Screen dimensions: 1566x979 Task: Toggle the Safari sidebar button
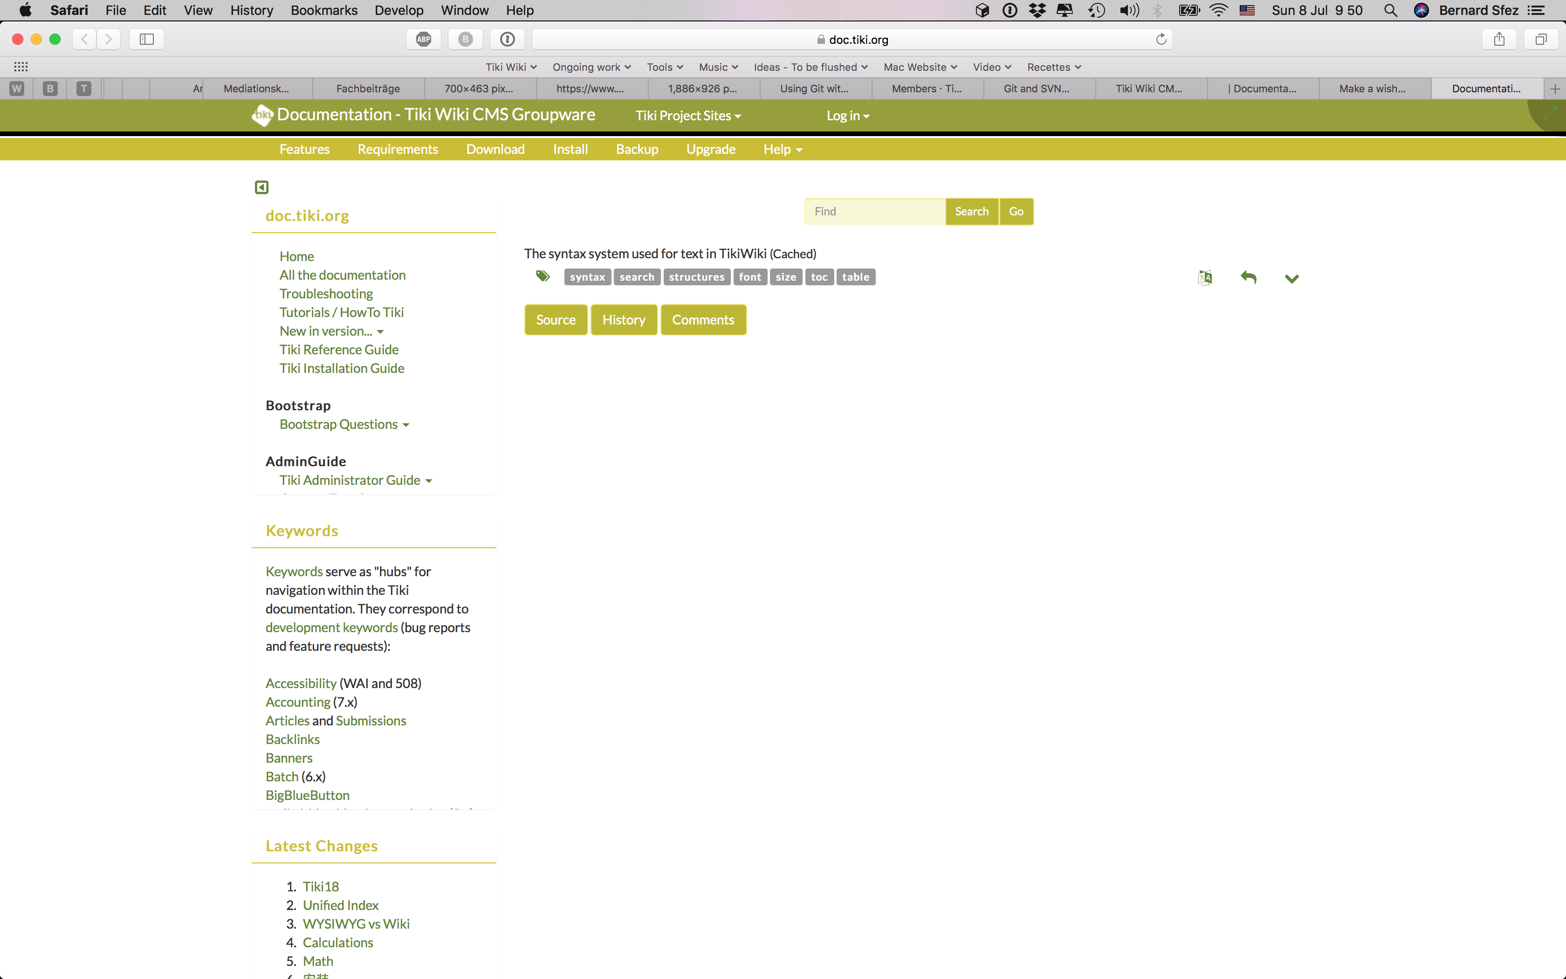147,40
